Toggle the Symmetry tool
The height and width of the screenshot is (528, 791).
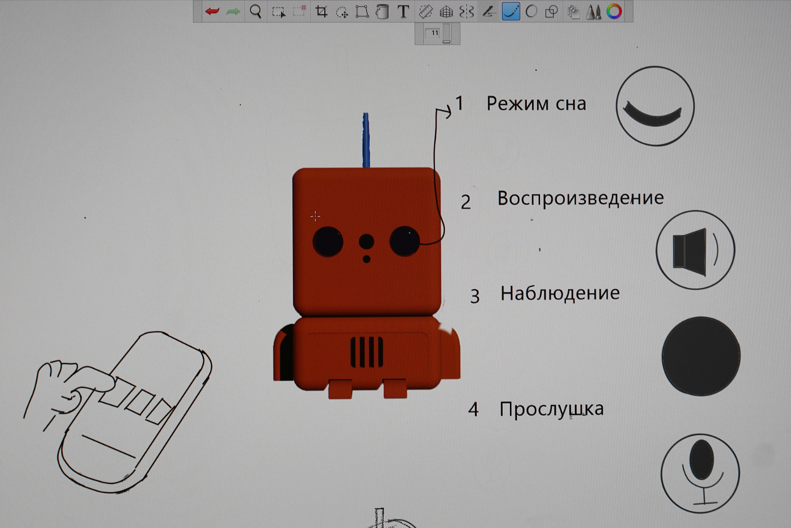(467, 11)
